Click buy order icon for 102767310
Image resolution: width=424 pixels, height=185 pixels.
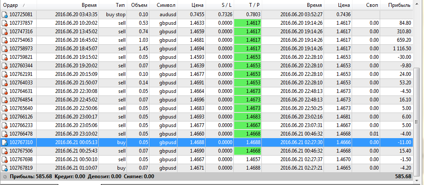(x=5, y=142)
